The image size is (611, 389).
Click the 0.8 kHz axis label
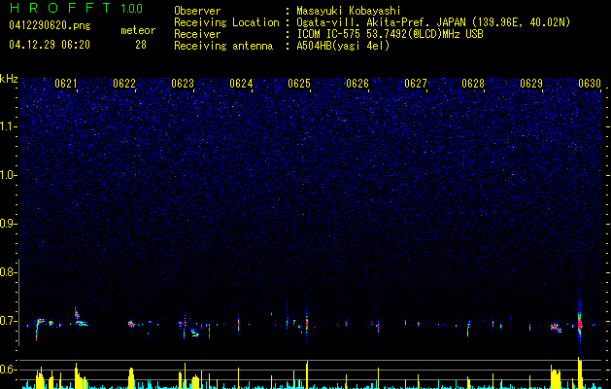pyautogui.click(x=7, y=272)
